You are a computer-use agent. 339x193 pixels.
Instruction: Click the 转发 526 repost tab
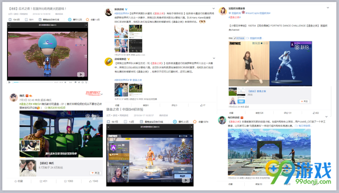point(259,113)
